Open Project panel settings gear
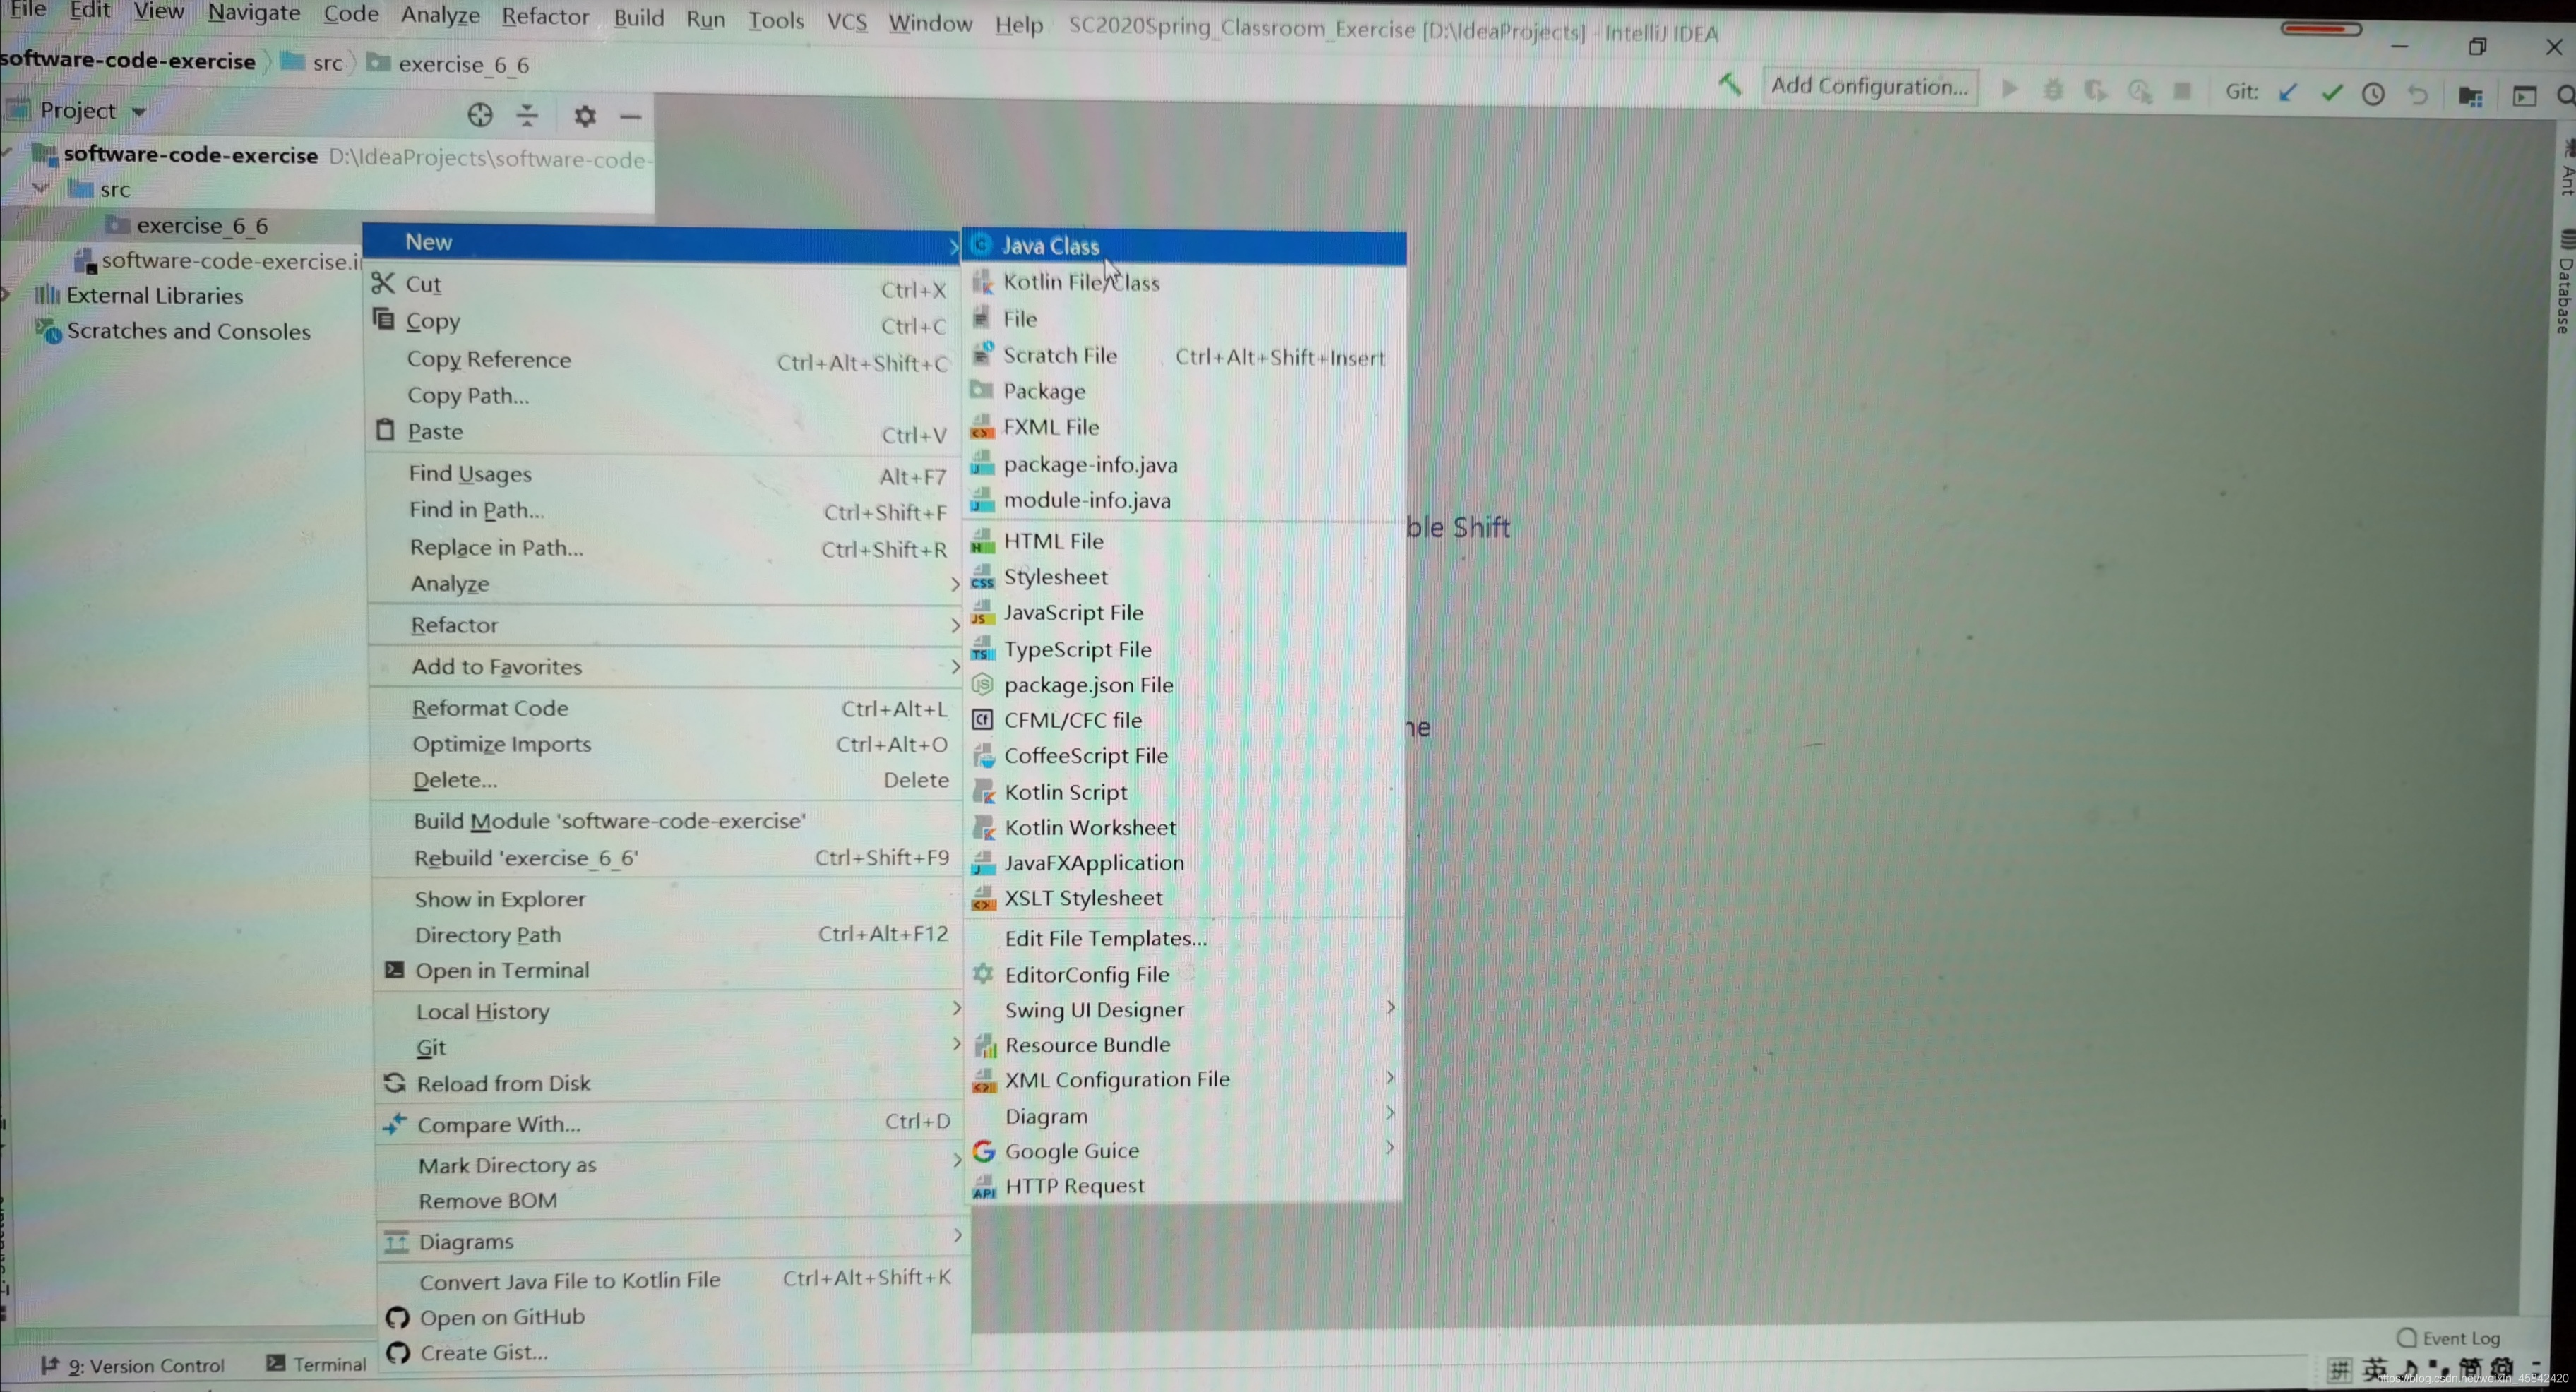This screenshot has height=1392, width=2576. point(585,116)
